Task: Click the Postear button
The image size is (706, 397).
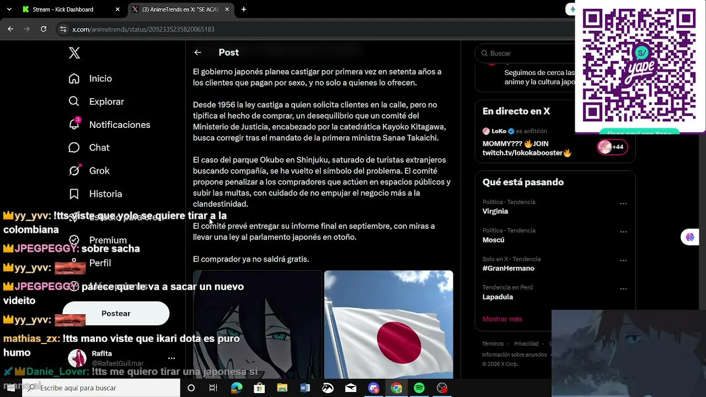Action: [x=116, y=313]
